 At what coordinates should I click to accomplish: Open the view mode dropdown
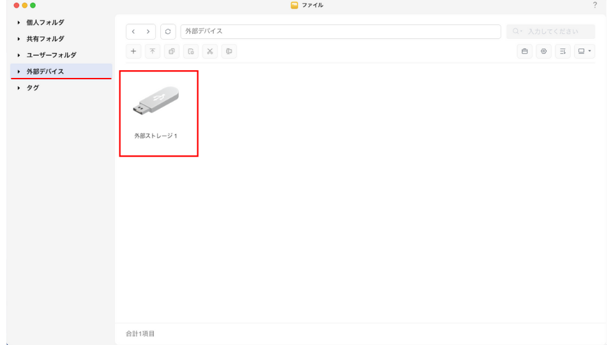pos(584,51)
